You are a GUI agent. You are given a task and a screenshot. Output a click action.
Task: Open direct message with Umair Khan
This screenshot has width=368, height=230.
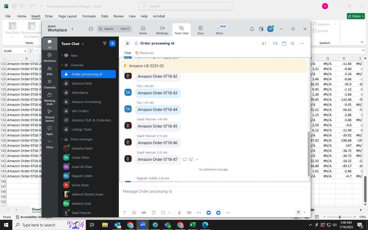pyautogui.click(x=88, y=158)
